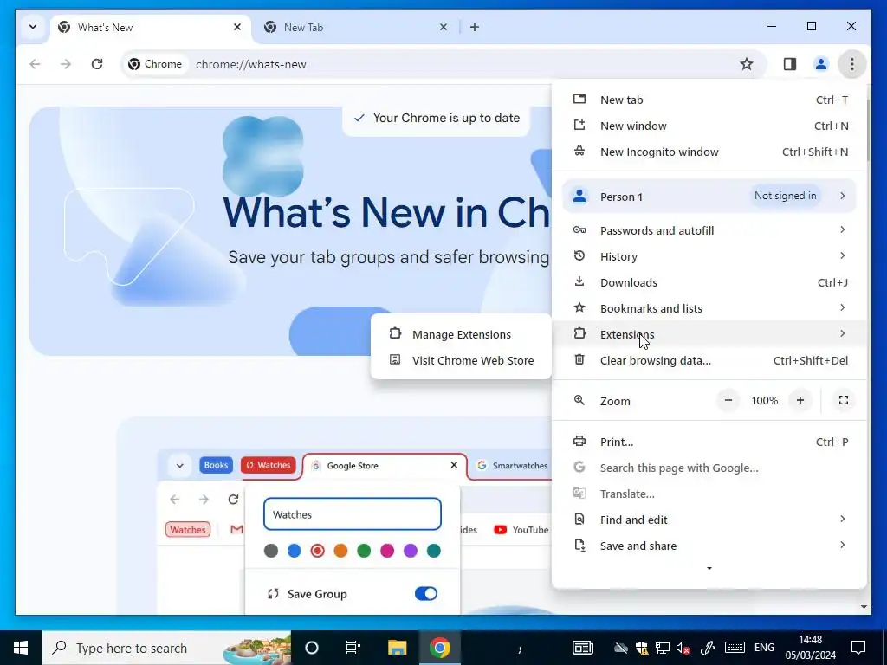The height and width of the screenshot is (665, 887).
Task: Visit Chrome Web Store from submenu
Action: [461, 360]
